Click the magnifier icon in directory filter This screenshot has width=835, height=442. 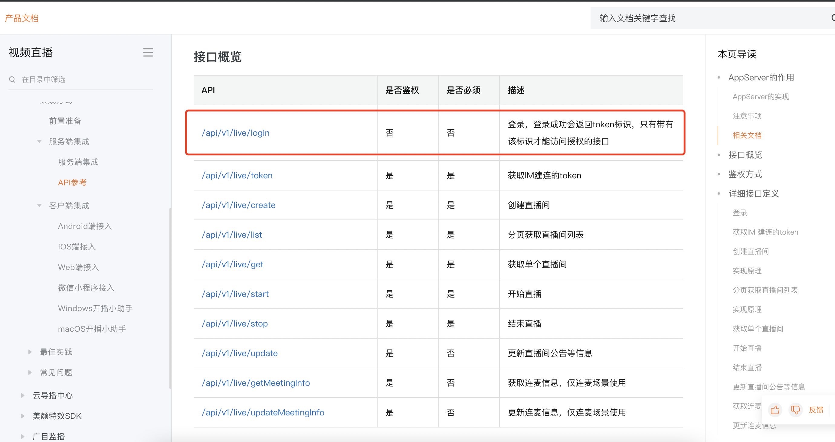[12, 79]
